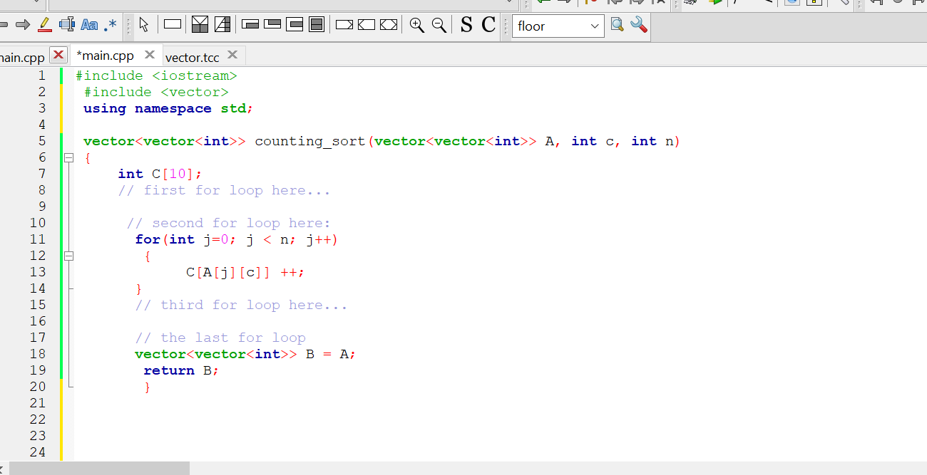Select the yellow highlight pencil tool
Viewport: 927px width, 475px height.
[x=45, y=24]
